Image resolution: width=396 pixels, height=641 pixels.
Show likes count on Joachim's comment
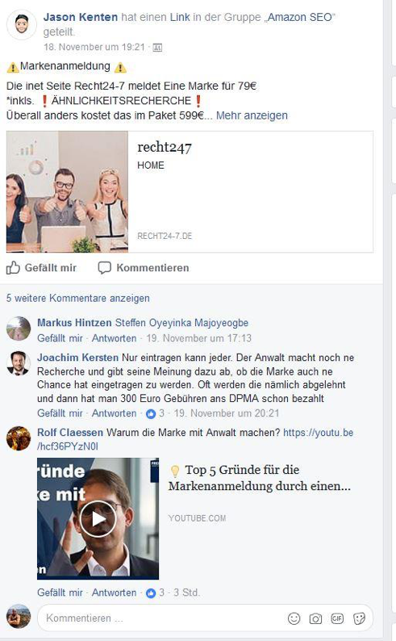(155, 413)
